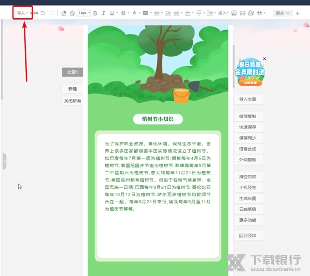Viewport: 310px width, 276px height.
Task: Click the 微信复制 button
Action: (x=249, y=116)
